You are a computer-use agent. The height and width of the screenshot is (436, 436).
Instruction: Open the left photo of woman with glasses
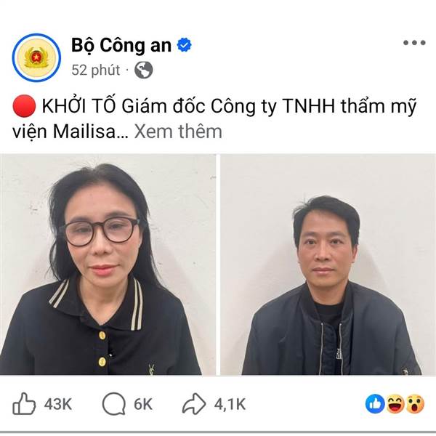(x=108, y=265)
